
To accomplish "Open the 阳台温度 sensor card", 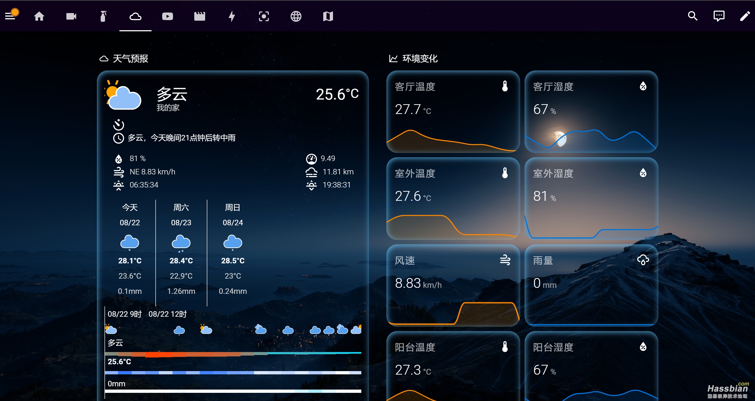I will [x=453, y=366].
